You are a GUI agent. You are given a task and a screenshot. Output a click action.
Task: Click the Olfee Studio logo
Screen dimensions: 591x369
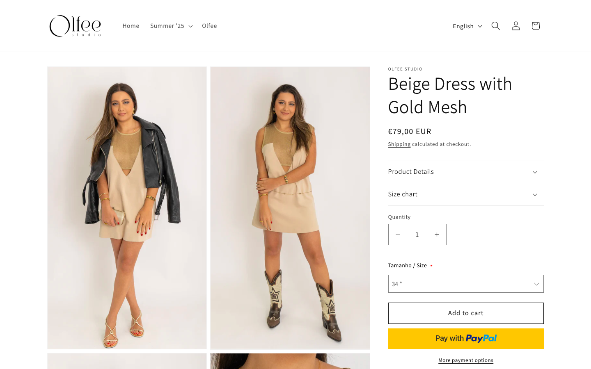click(x=75, y=26)
